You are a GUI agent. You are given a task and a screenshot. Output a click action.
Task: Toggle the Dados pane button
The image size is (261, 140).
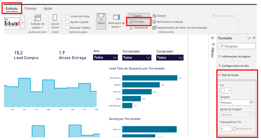pyautogui.click(x=139, y=15)
